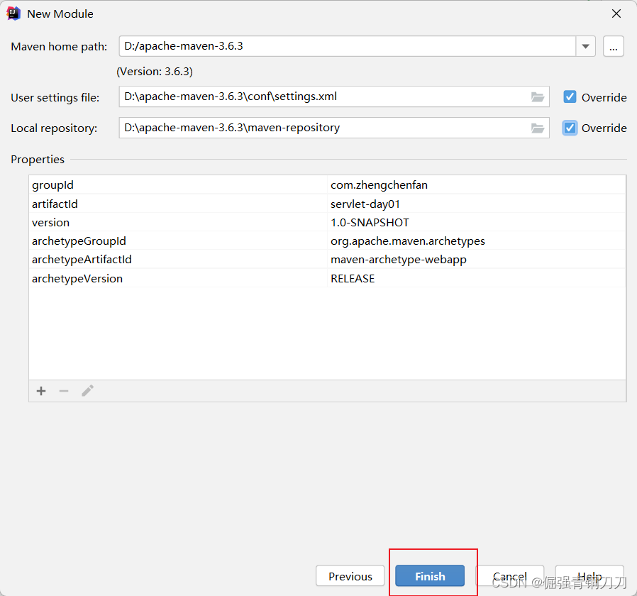Click the Previous button
Screen dimensions: 637x596
point(350,576)
